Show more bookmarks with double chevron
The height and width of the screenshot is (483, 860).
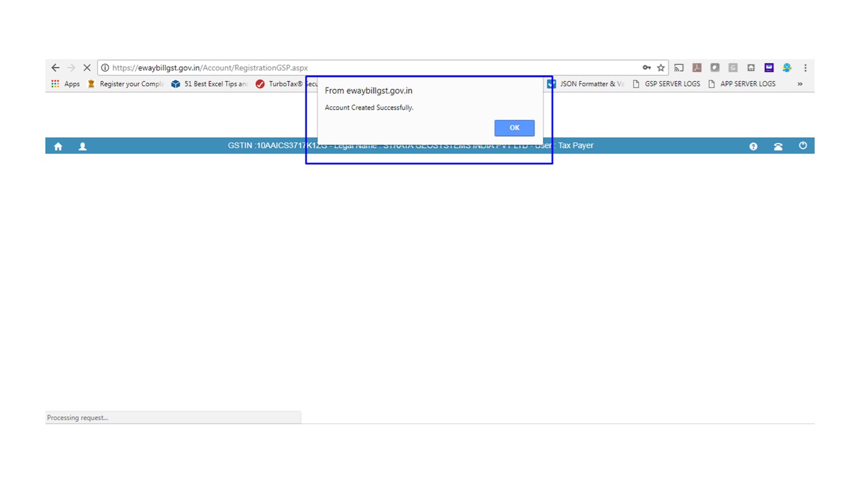(x=800, y=84)
